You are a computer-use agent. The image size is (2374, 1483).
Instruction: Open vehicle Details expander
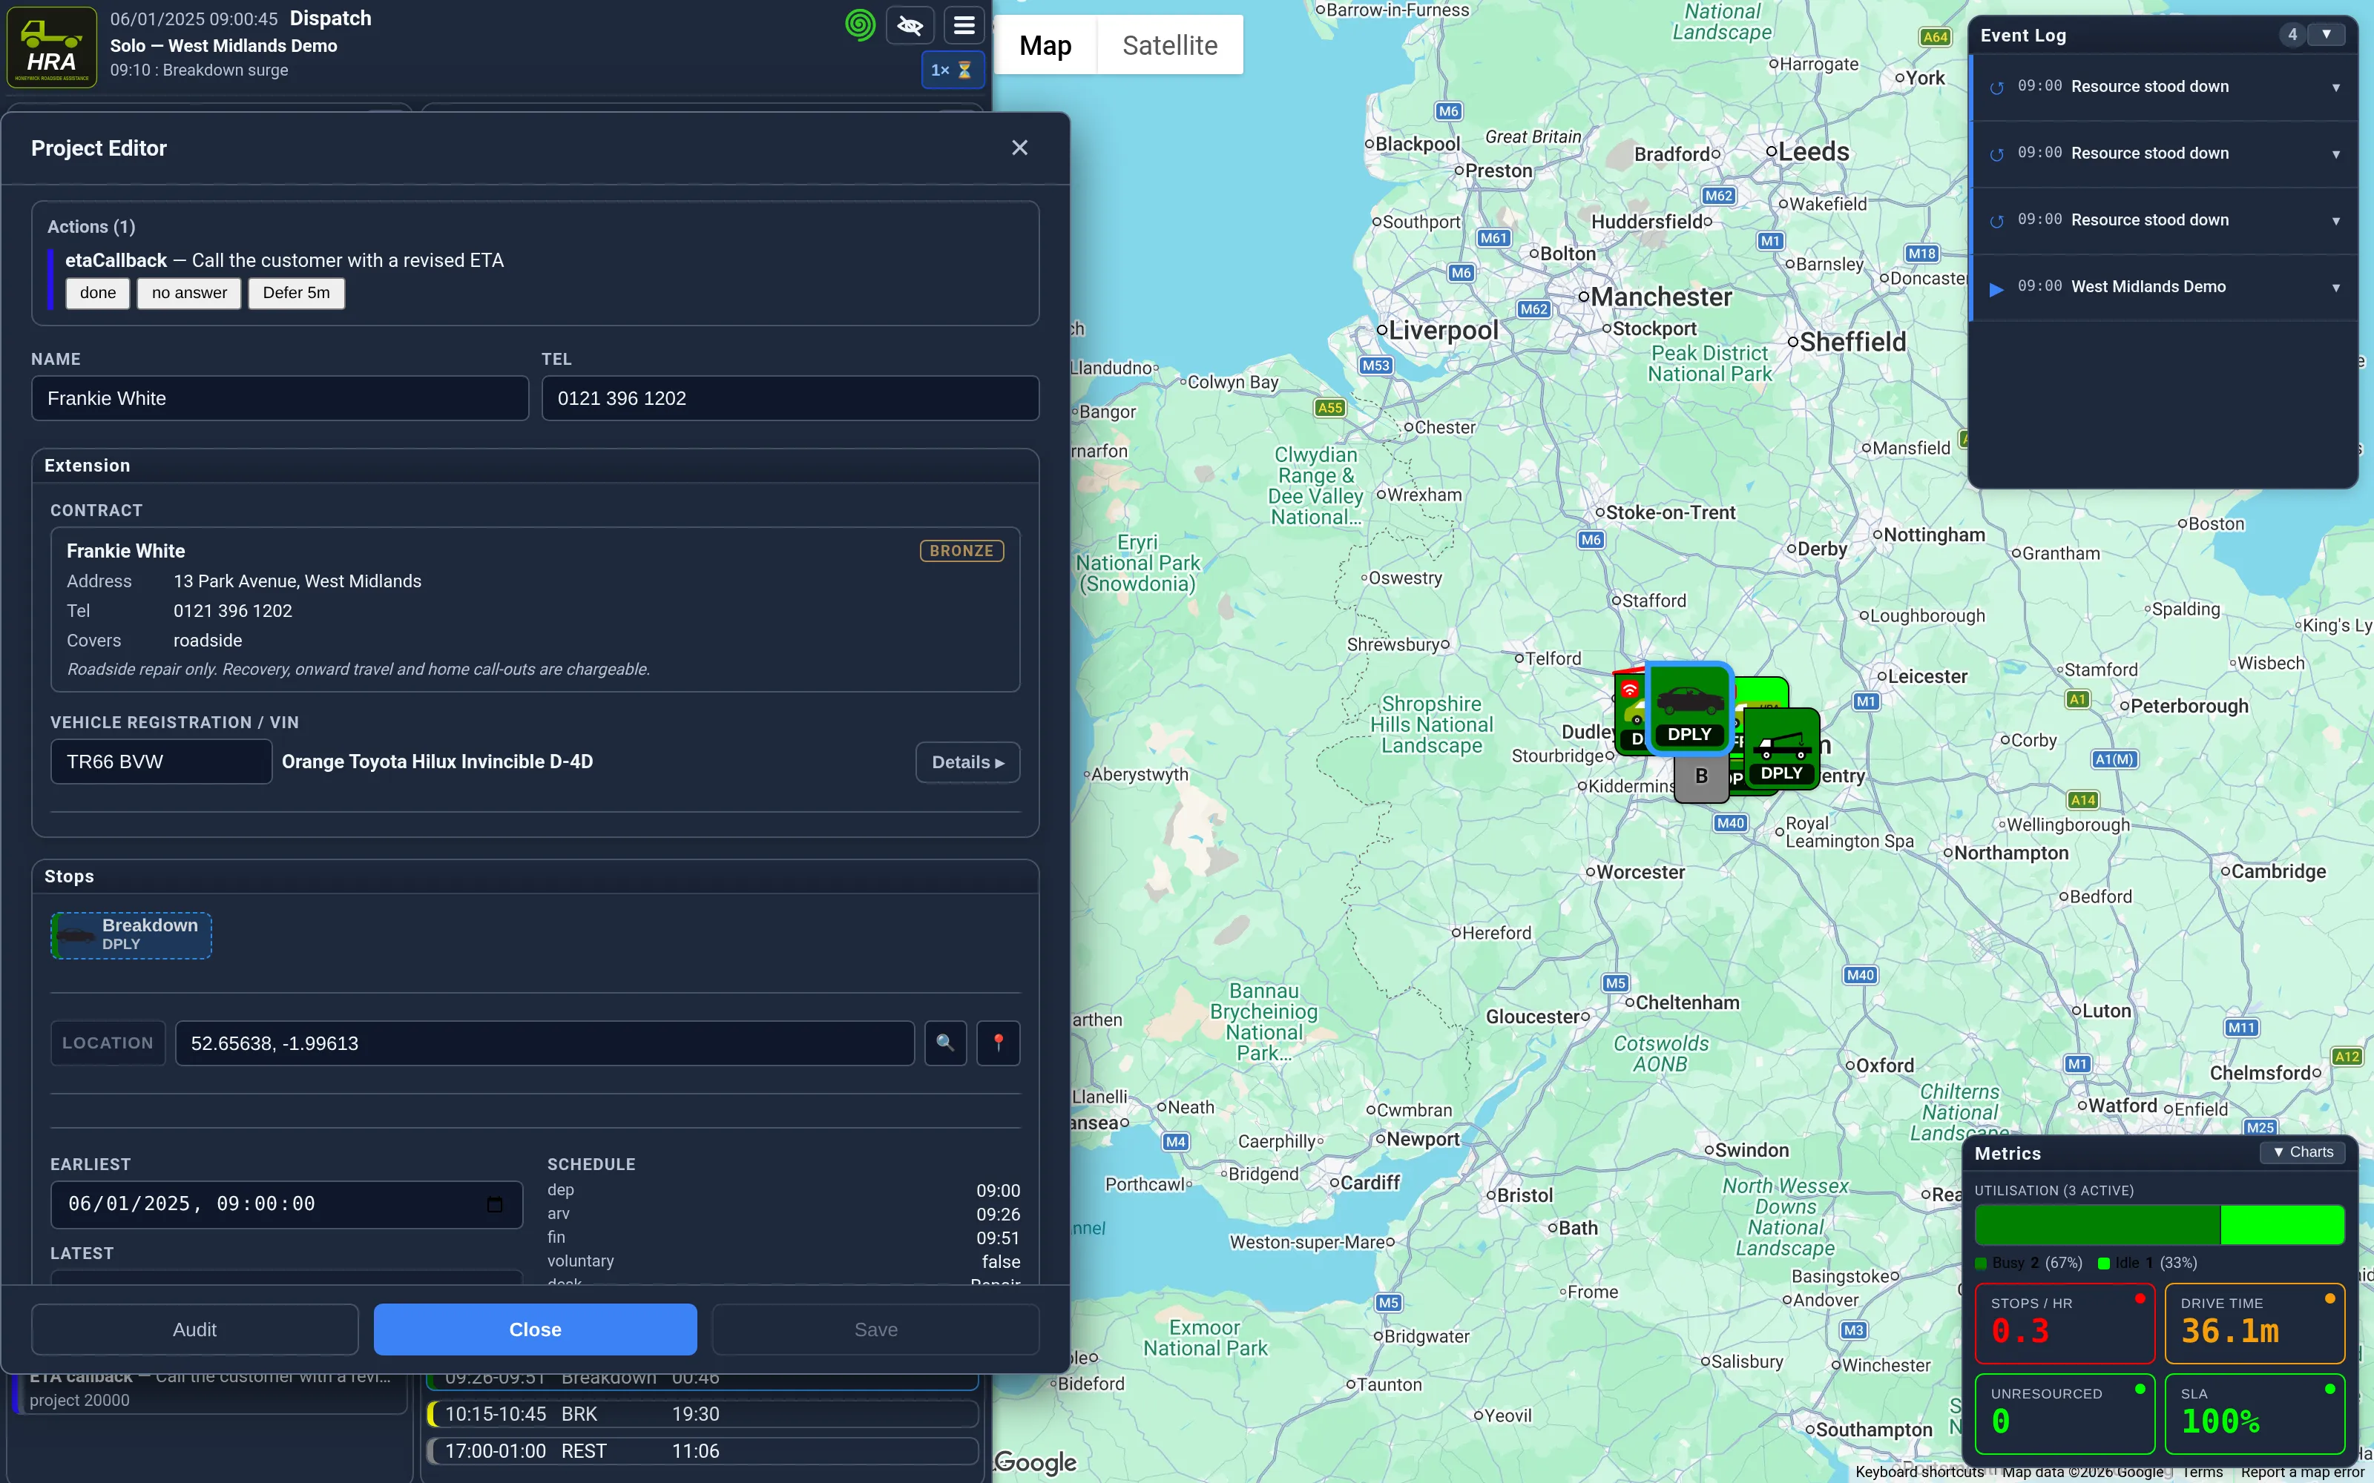[967, 762]
